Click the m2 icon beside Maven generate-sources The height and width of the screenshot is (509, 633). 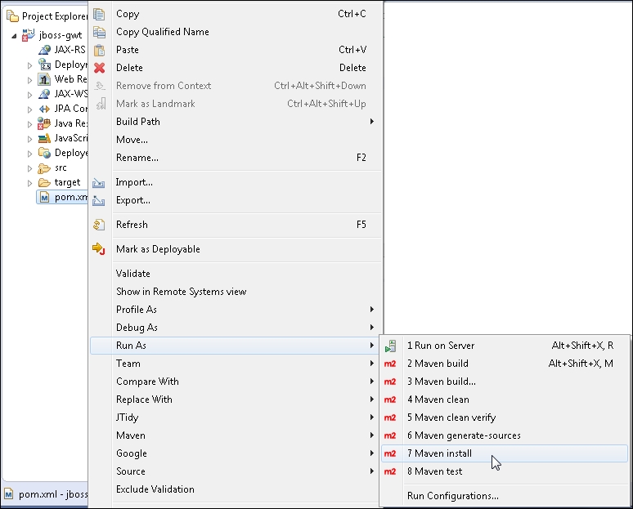coord(390,435)
